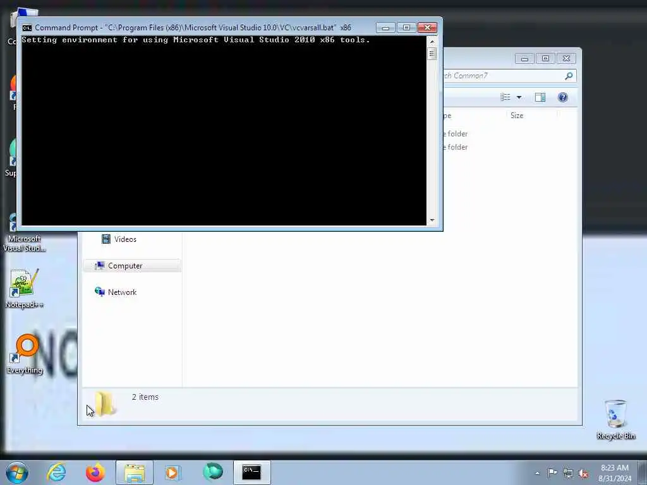Select the first 'folder' type row in Explorer
This screenshot has width=647, height=485.
coord(455,134)
